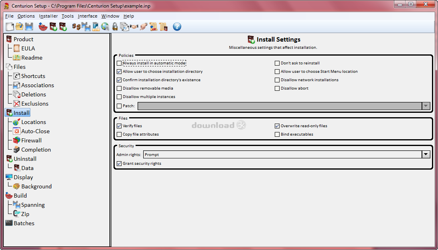Select Data under Uninstall
Viewport: 438px width, 250px height.
pyautogui.click(x=27, y=168)
